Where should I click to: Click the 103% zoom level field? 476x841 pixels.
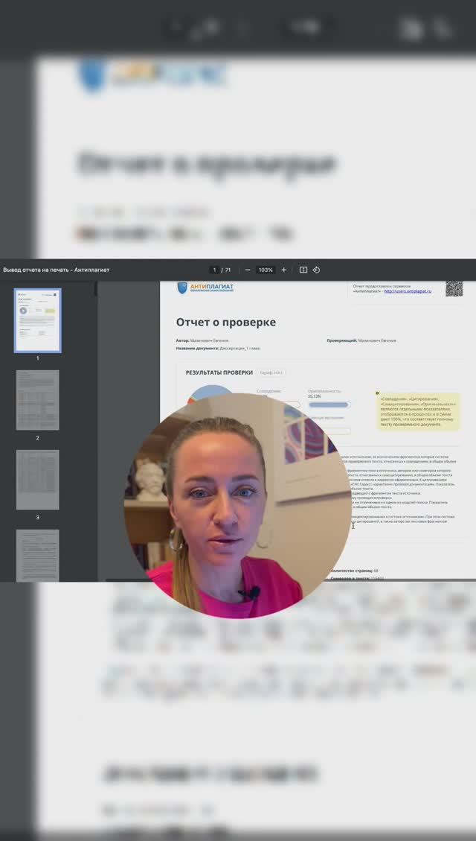[266, 270]
